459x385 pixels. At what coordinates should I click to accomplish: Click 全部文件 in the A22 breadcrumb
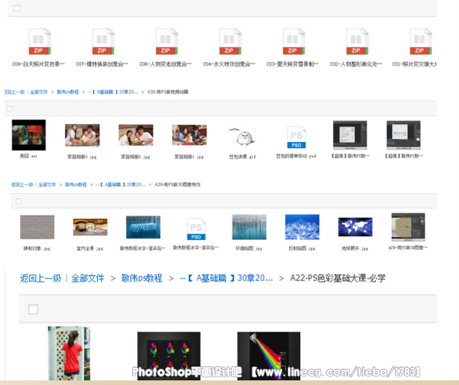tap(87, 278)
